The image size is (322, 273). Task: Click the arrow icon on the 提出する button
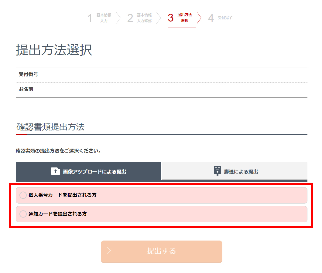point(109,251)
